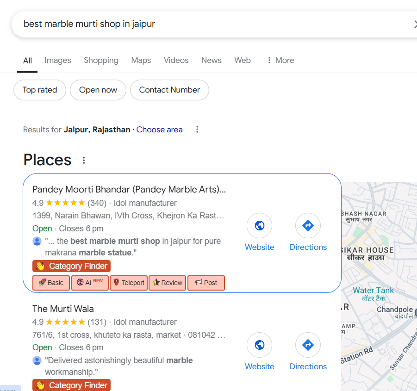The height and width of the screenshot is (391, 417).
Task: Switch to the Shopping tab
Action: 101,60
